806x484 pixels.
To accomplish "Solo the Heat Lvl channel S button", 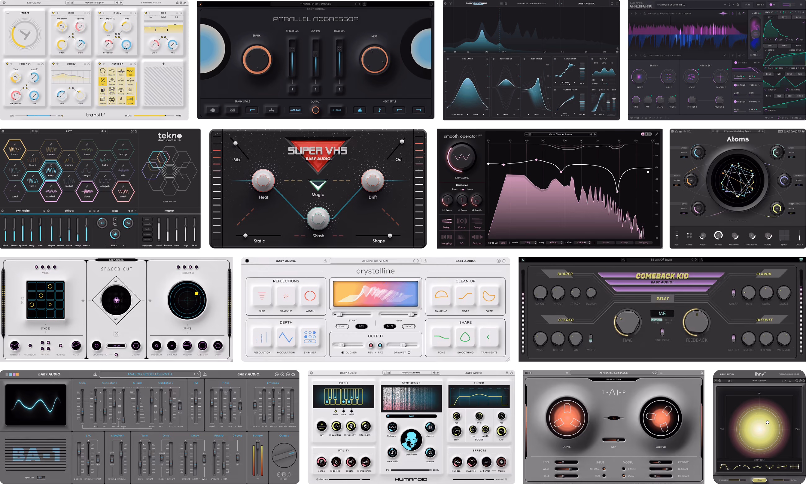I will click(x=339, y=89).
